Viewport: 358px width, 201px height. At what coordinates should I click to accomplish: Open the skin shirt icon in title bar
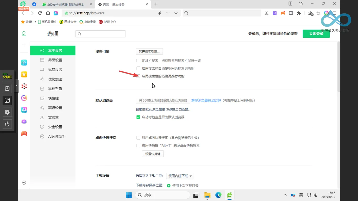pyautogui.click(x=301, y=4)
